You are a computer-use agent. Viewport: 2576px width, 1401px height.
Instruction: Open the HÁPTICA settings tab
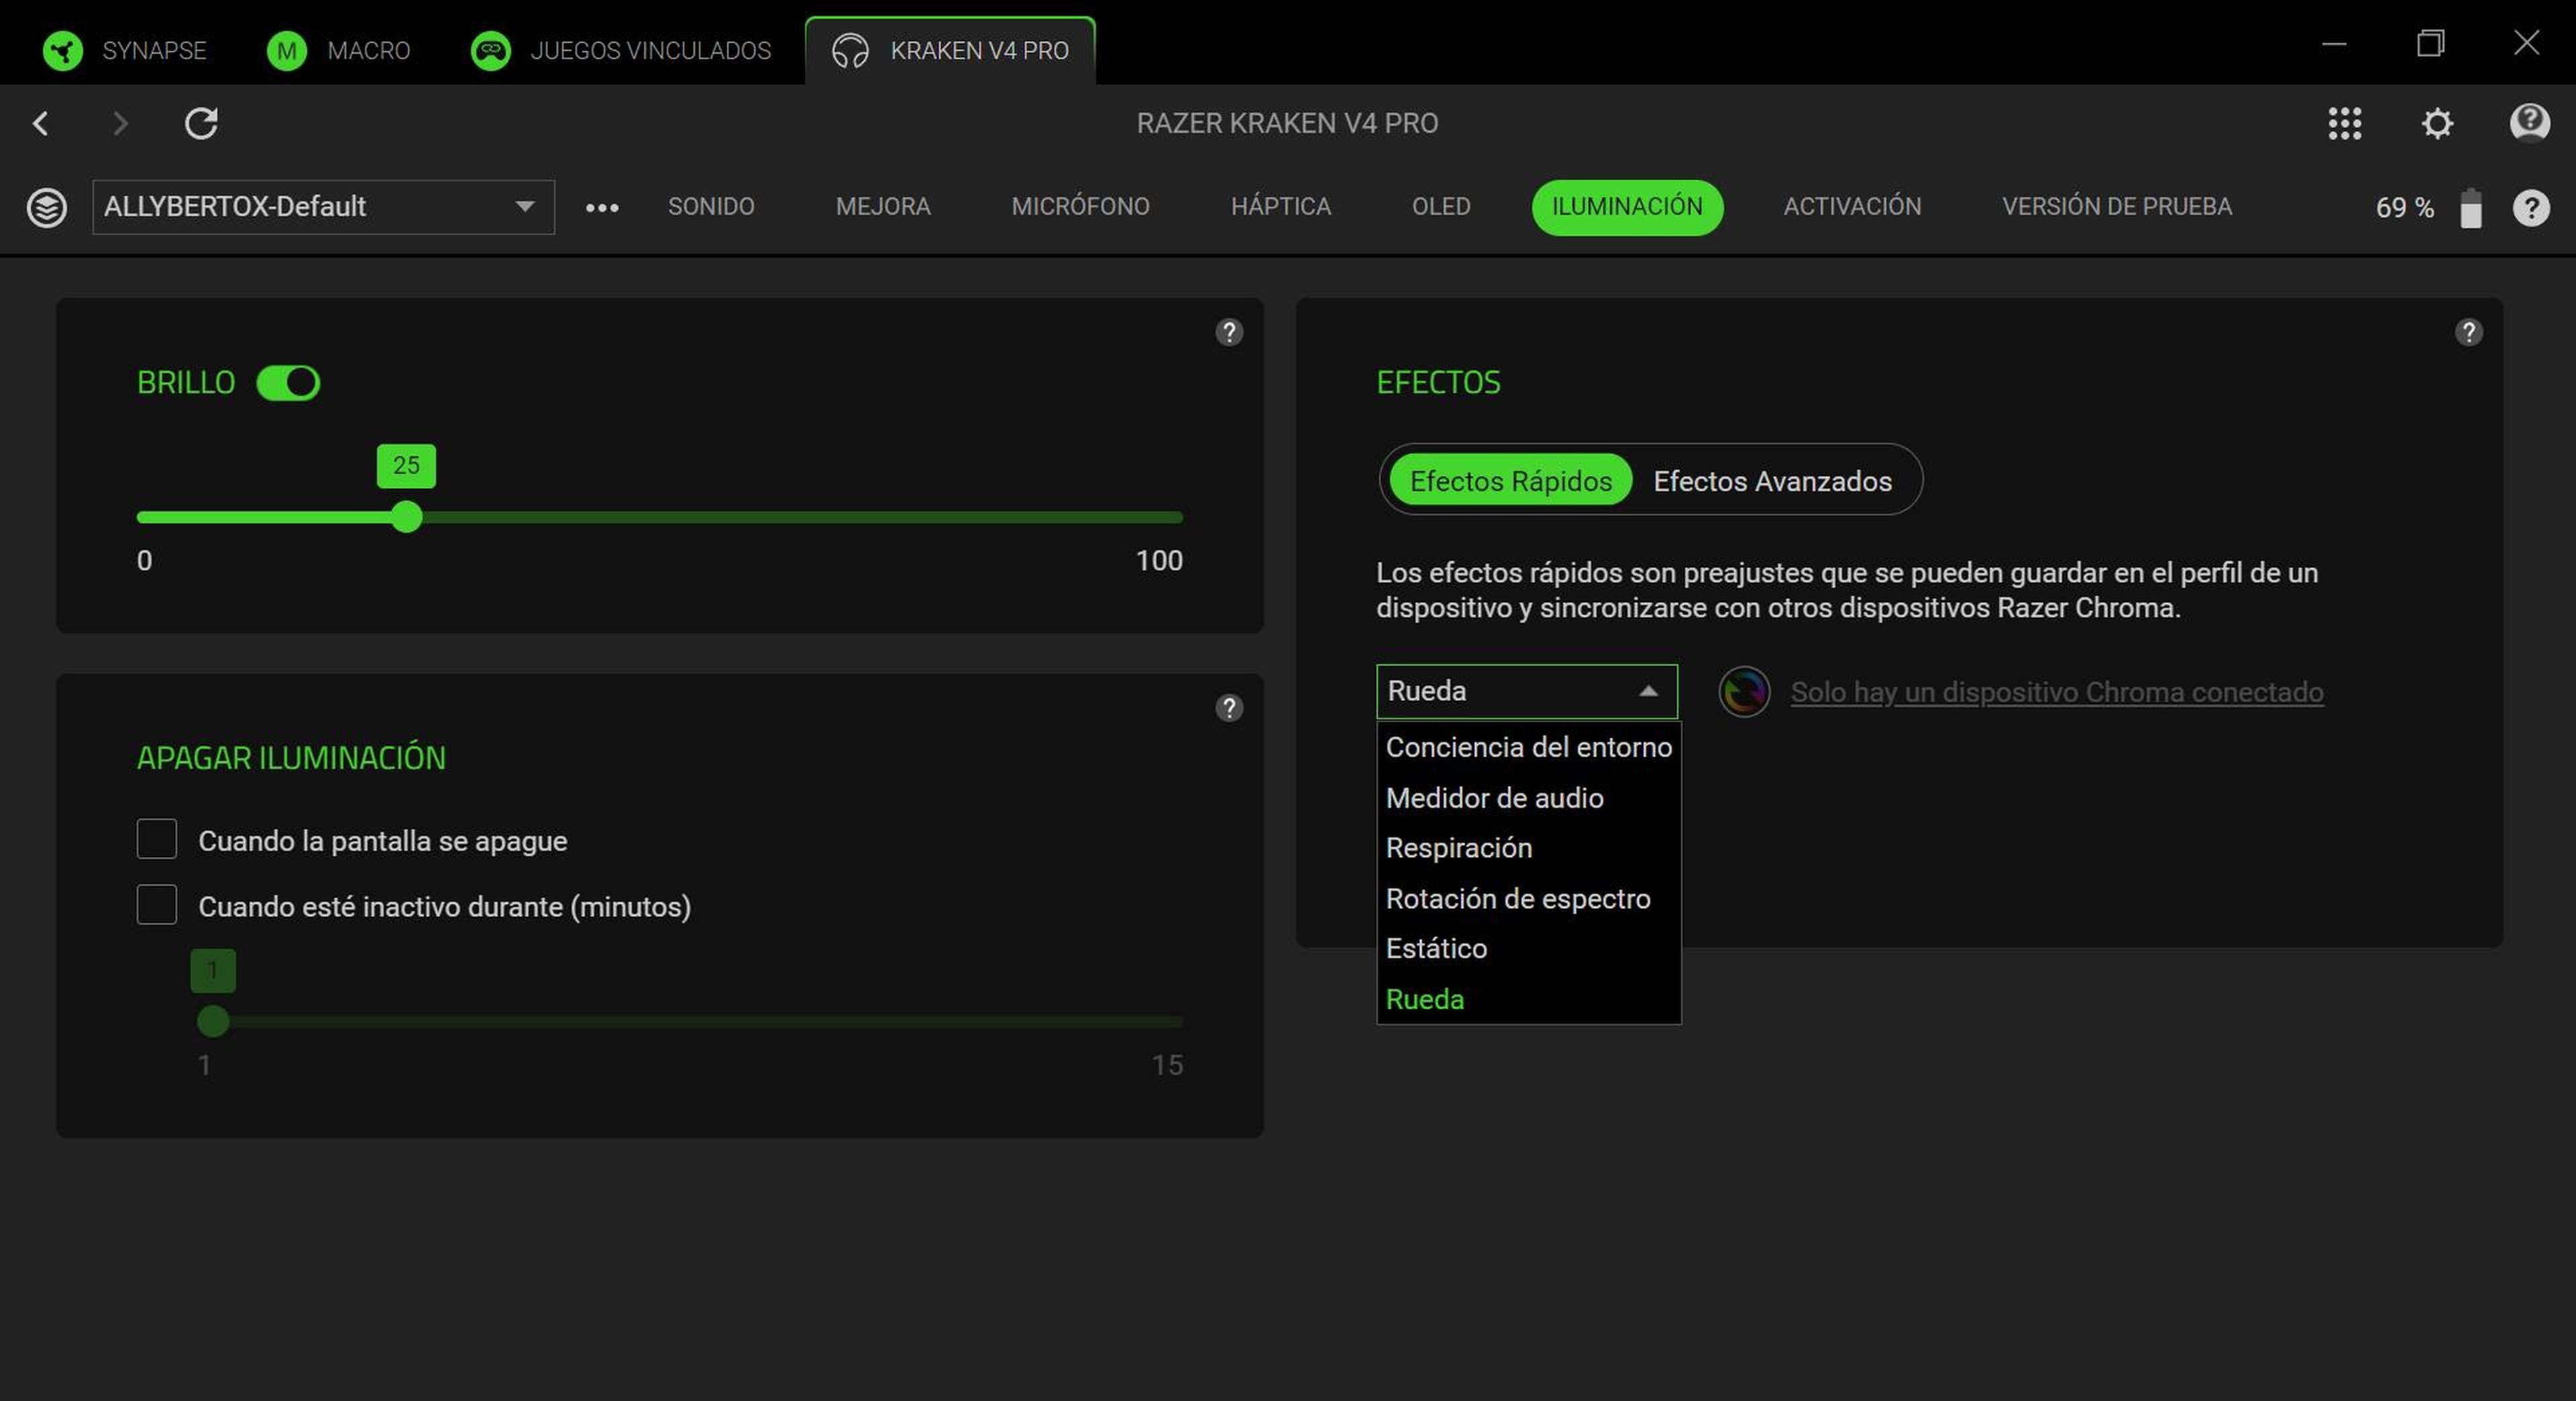[x=1281, y=207]
